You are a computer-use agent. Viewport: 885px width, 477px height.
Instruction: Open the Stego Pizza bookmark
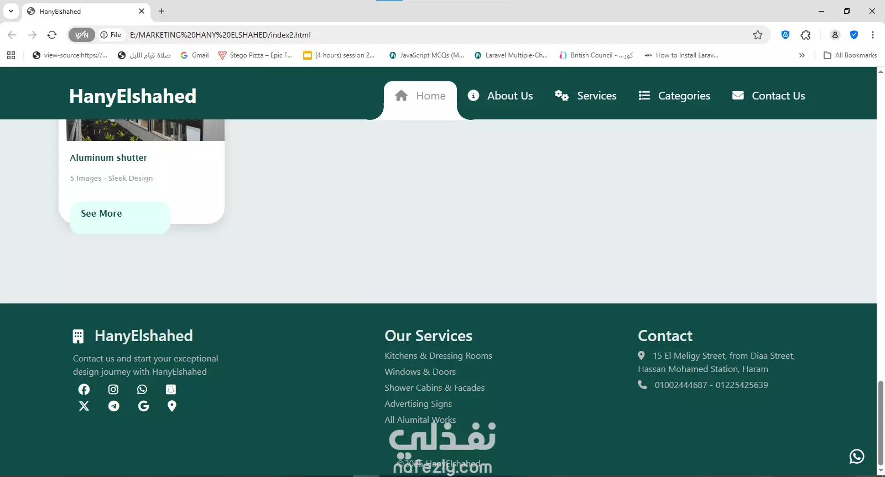(256, 55)
